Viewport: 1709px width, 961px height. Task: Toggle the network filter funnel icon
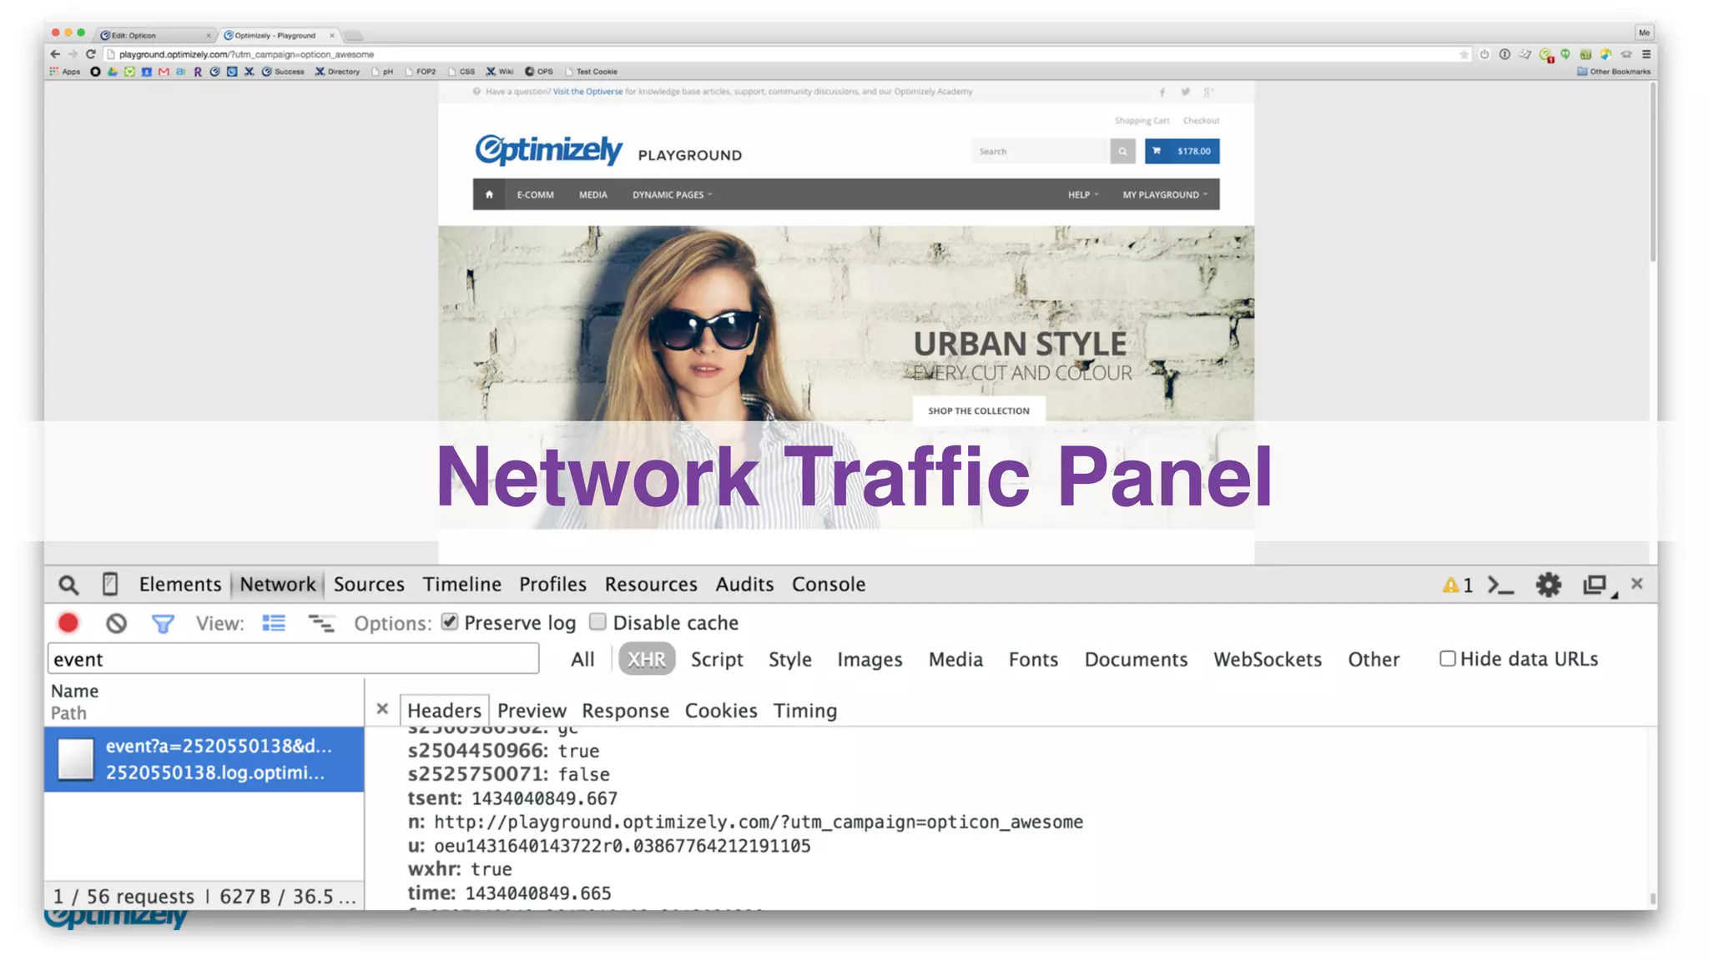(x=163, y=623)
